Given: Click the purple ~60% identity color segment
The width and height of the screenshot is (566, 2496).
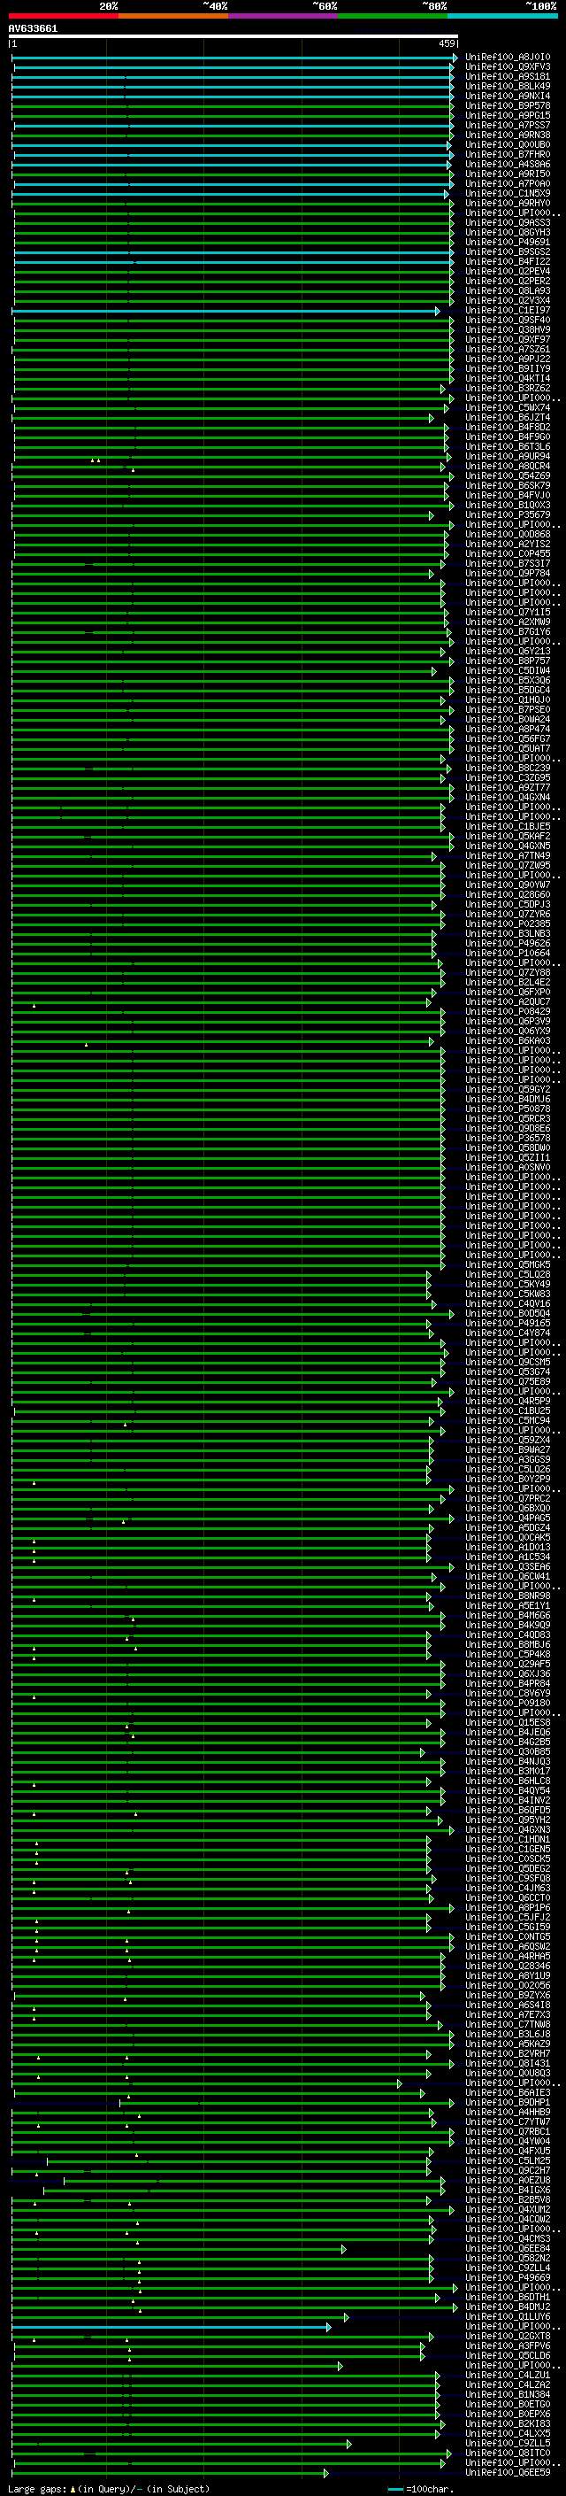Looking at the screenshot, I should (284, 16).
